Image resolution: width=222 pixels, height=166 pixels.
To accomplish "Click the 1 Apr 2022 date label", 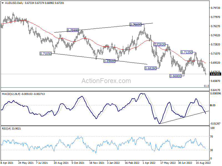I will tap(149, 163).
